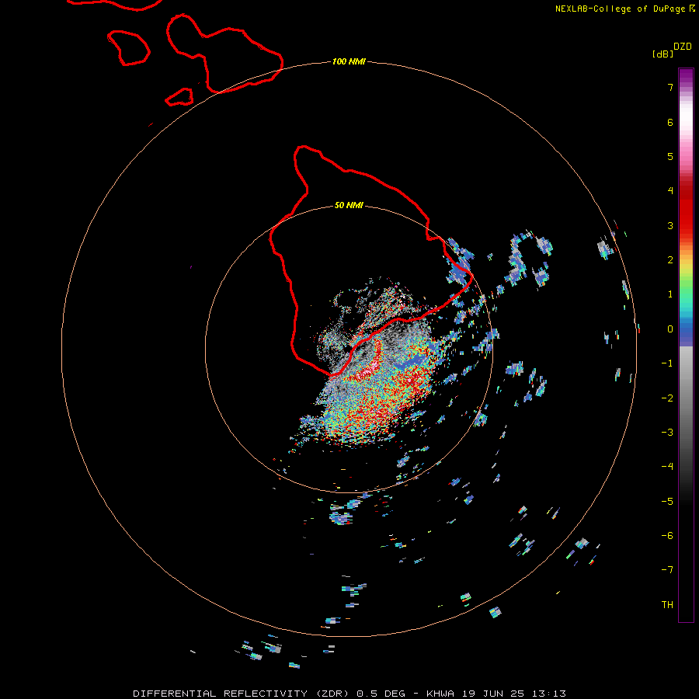Select the positive 3 dB scale label
Image resolution: width=699 pixels, height=699 pixels.
[670, 225]
